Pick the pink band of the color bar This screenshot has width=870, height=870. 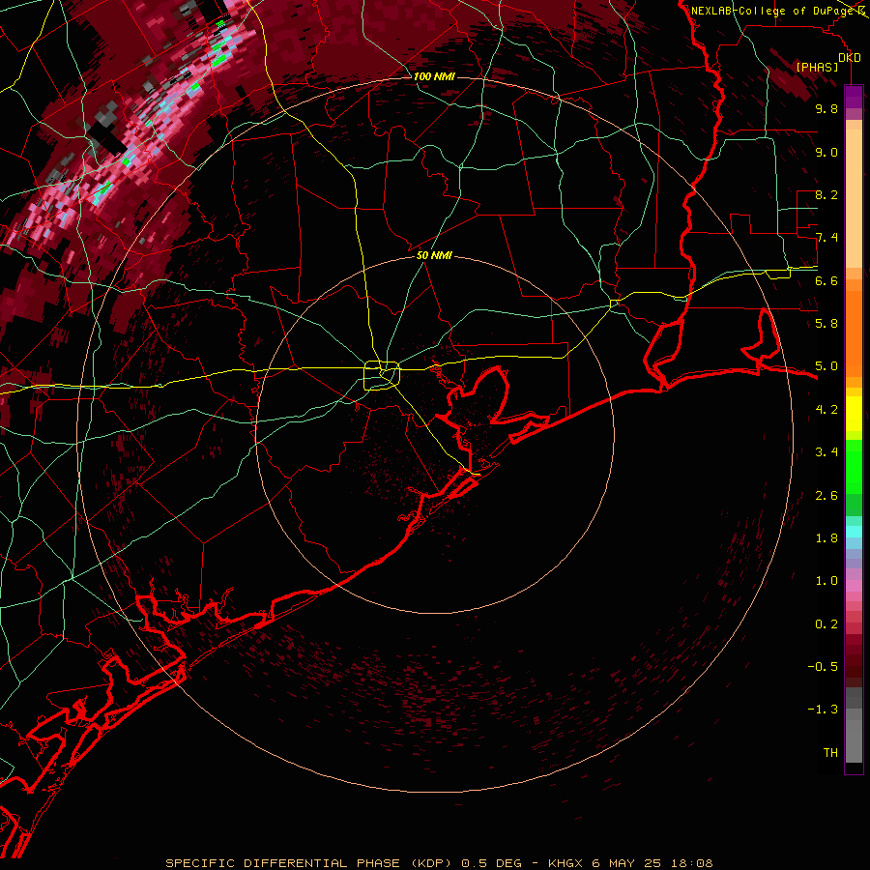click(x=854, y=586)
